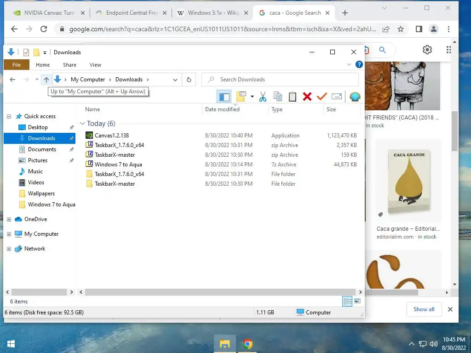This screenshot has width=471, height=353.
Task: Open dropdown arrow beside folder options icon
Action: 252,97
